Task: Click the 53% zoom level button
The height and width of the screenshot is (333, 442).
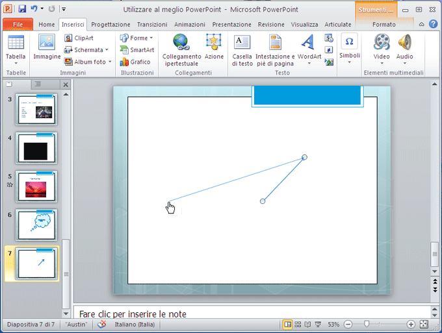Action: point(333,325)
